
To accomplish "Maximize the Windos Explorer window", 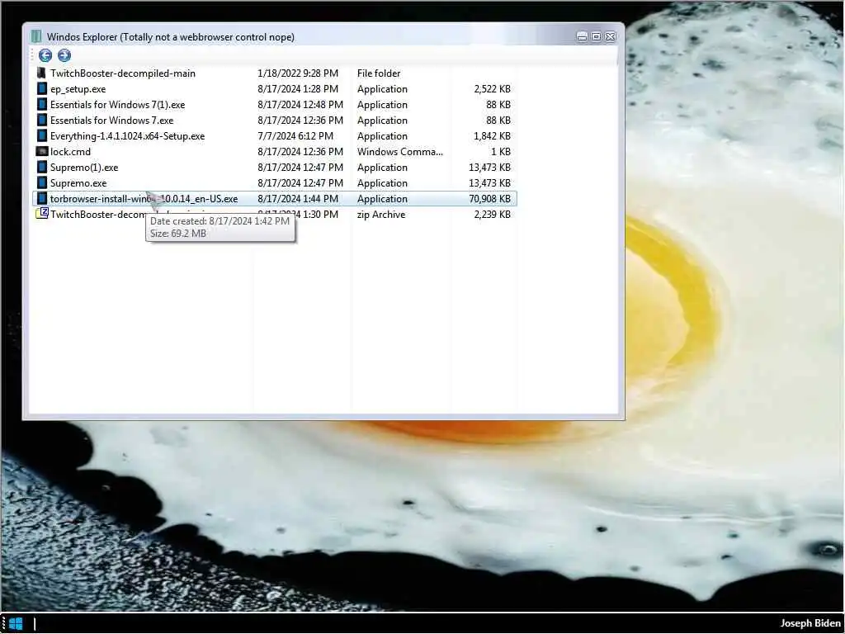I will pos(596,36).
